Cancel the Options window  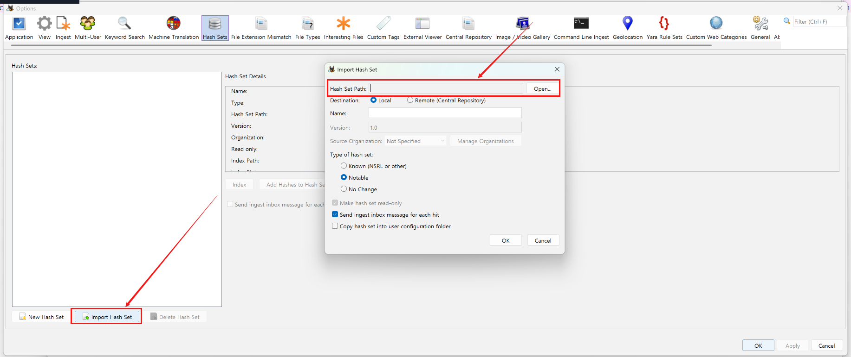pyautogui.click(x=826, y=345)
